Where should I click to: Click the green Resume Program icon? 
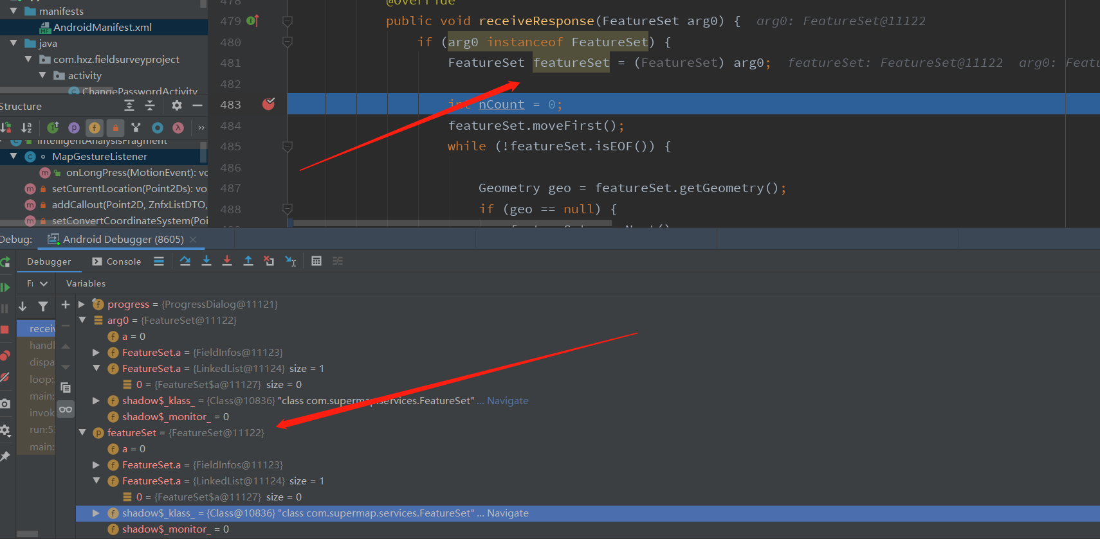click(5, 287)
